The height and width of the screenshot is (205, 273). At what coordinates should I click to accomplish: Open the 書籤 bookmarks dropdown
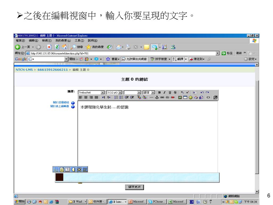pos(113,59)
